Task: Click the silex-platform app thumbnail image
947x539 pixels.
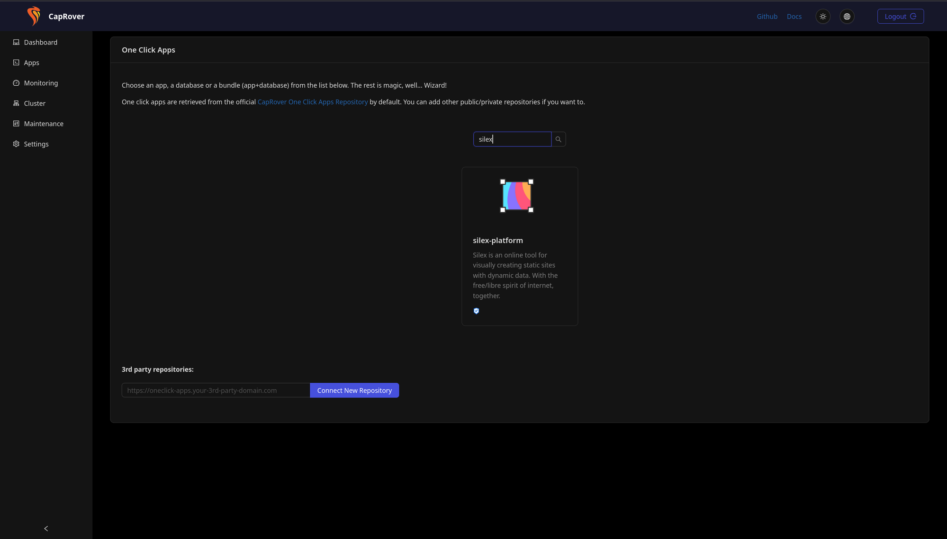Action: (517, 196)
